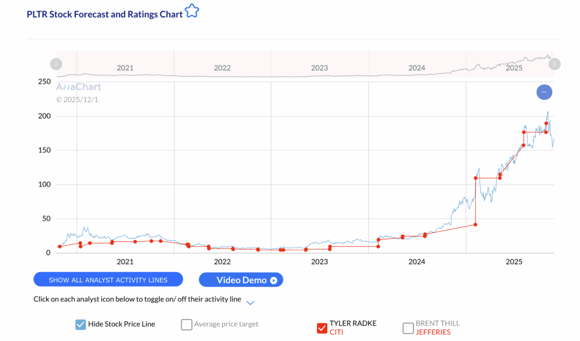Enable Brent Thill's activity line checkbox

408,327
